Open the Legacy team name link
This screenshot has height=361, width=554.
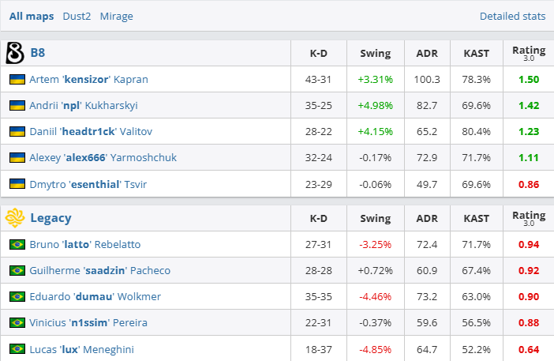(x=51, y=218)
